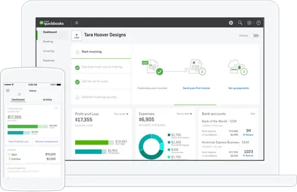This screenshot has width=297, height=192.
Task: Click the step 3 cloud payments icon
Action: [238, 67]
